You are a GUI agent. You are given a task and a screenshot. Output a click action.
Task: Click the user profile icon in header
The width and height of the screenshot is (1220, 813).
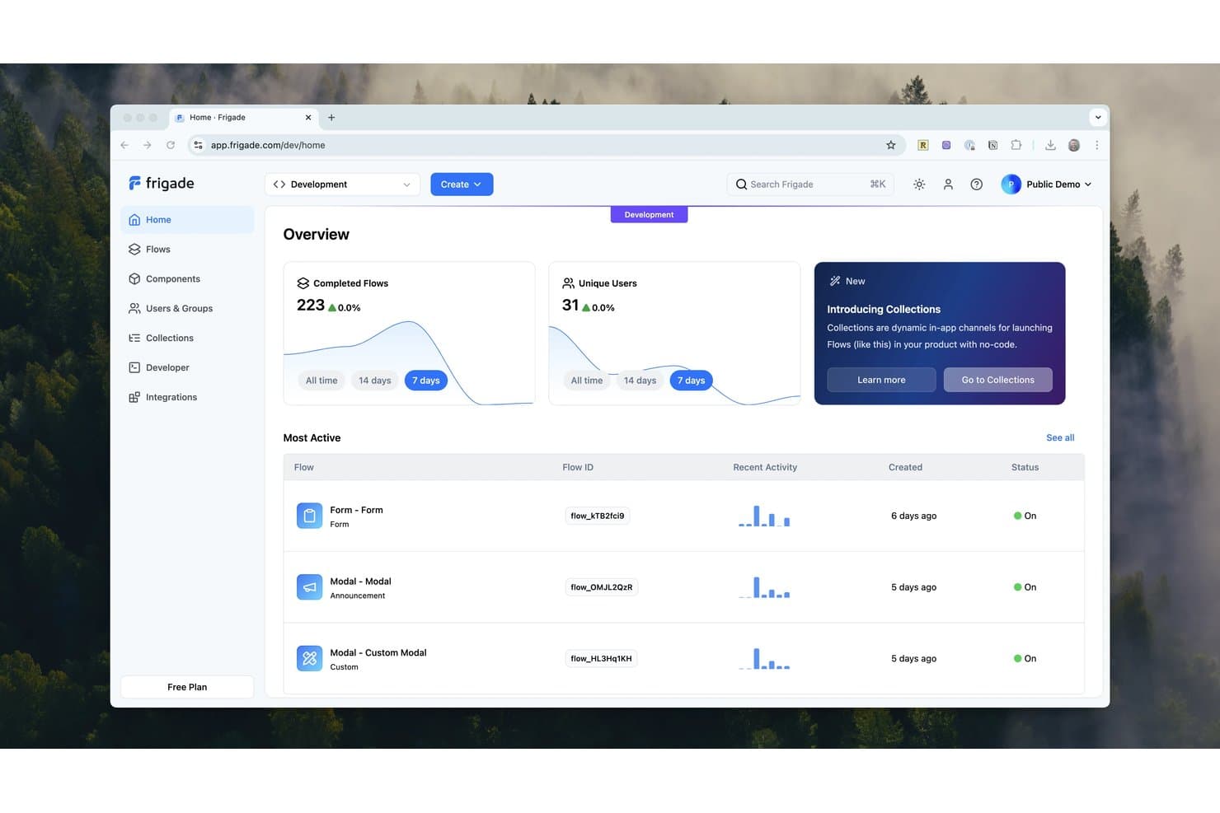click(948, 185)
